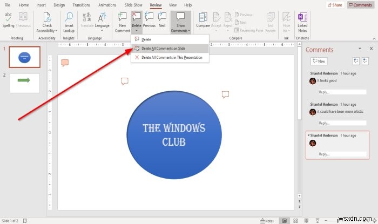Open the Thesaurus tool

tap(23, 20)
